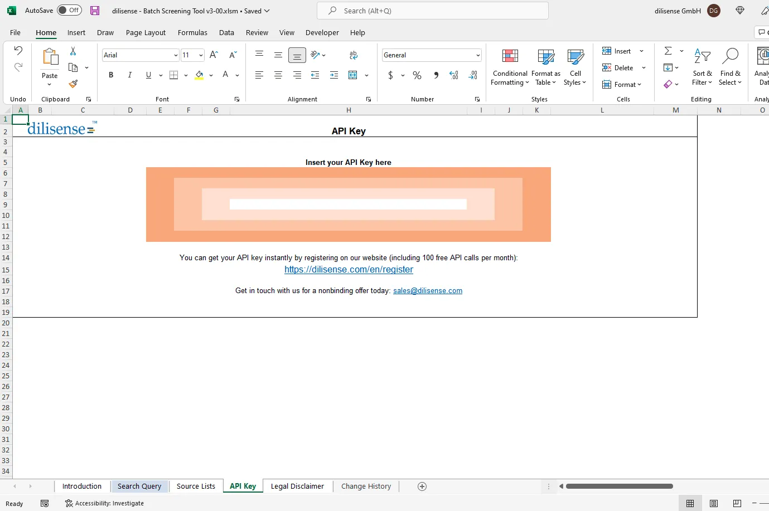
Task: Apply percent style format
Action: [x=417, y=75]
